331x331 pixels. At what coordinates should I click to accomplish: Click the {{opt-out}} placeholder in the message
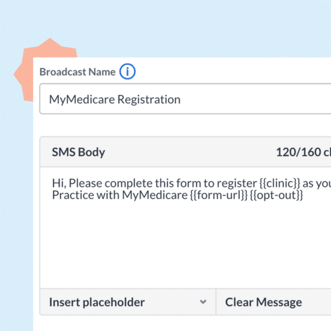point(276,195)
